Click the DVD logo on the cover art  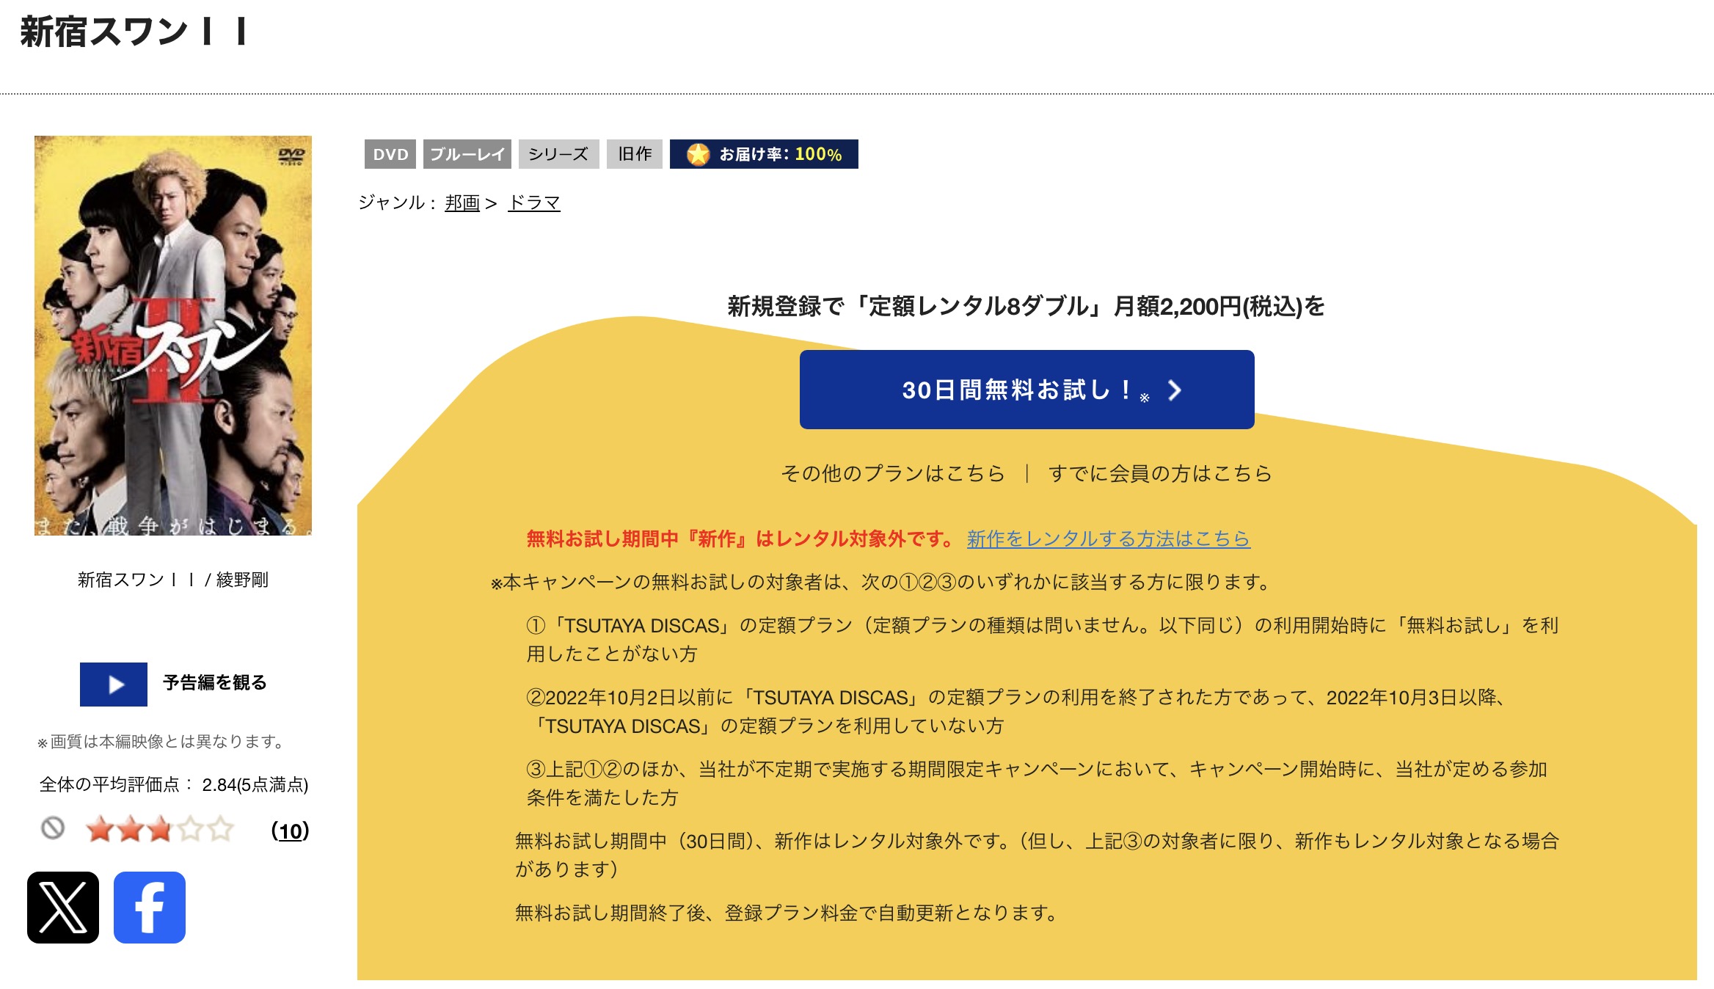pyautogui.click(x=291, y=156)
